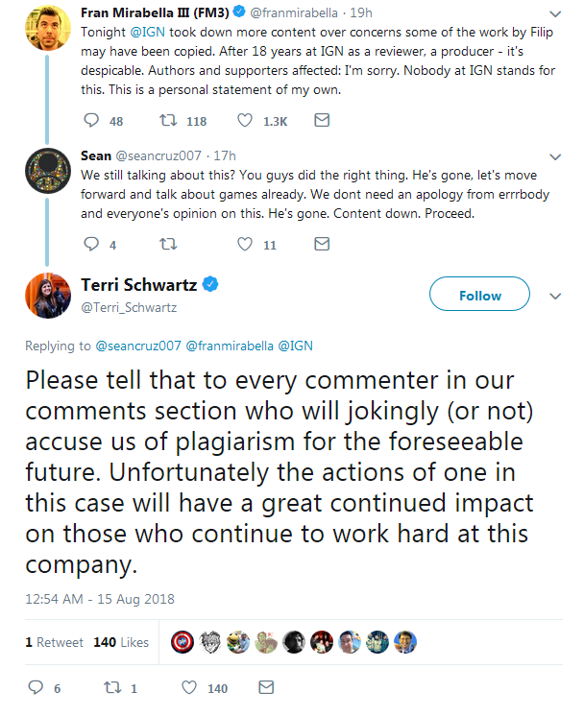The height and width of the screenshot is (716, 584).
Task: Open Terri Schwartz's profile picture
Action: coord(48,296)
